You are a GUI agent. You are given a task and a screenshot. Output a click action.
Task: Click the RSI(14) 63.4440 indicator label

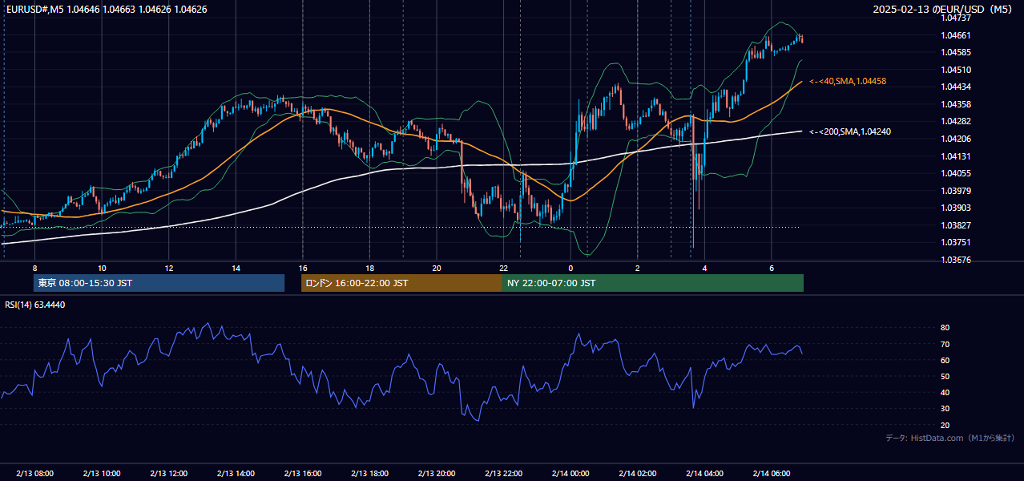(35, 305)
